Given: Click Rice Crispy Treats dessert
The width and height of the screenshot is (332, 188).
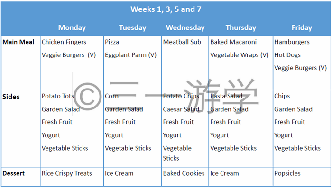Looking at the screenshot, I should (67, 173).
